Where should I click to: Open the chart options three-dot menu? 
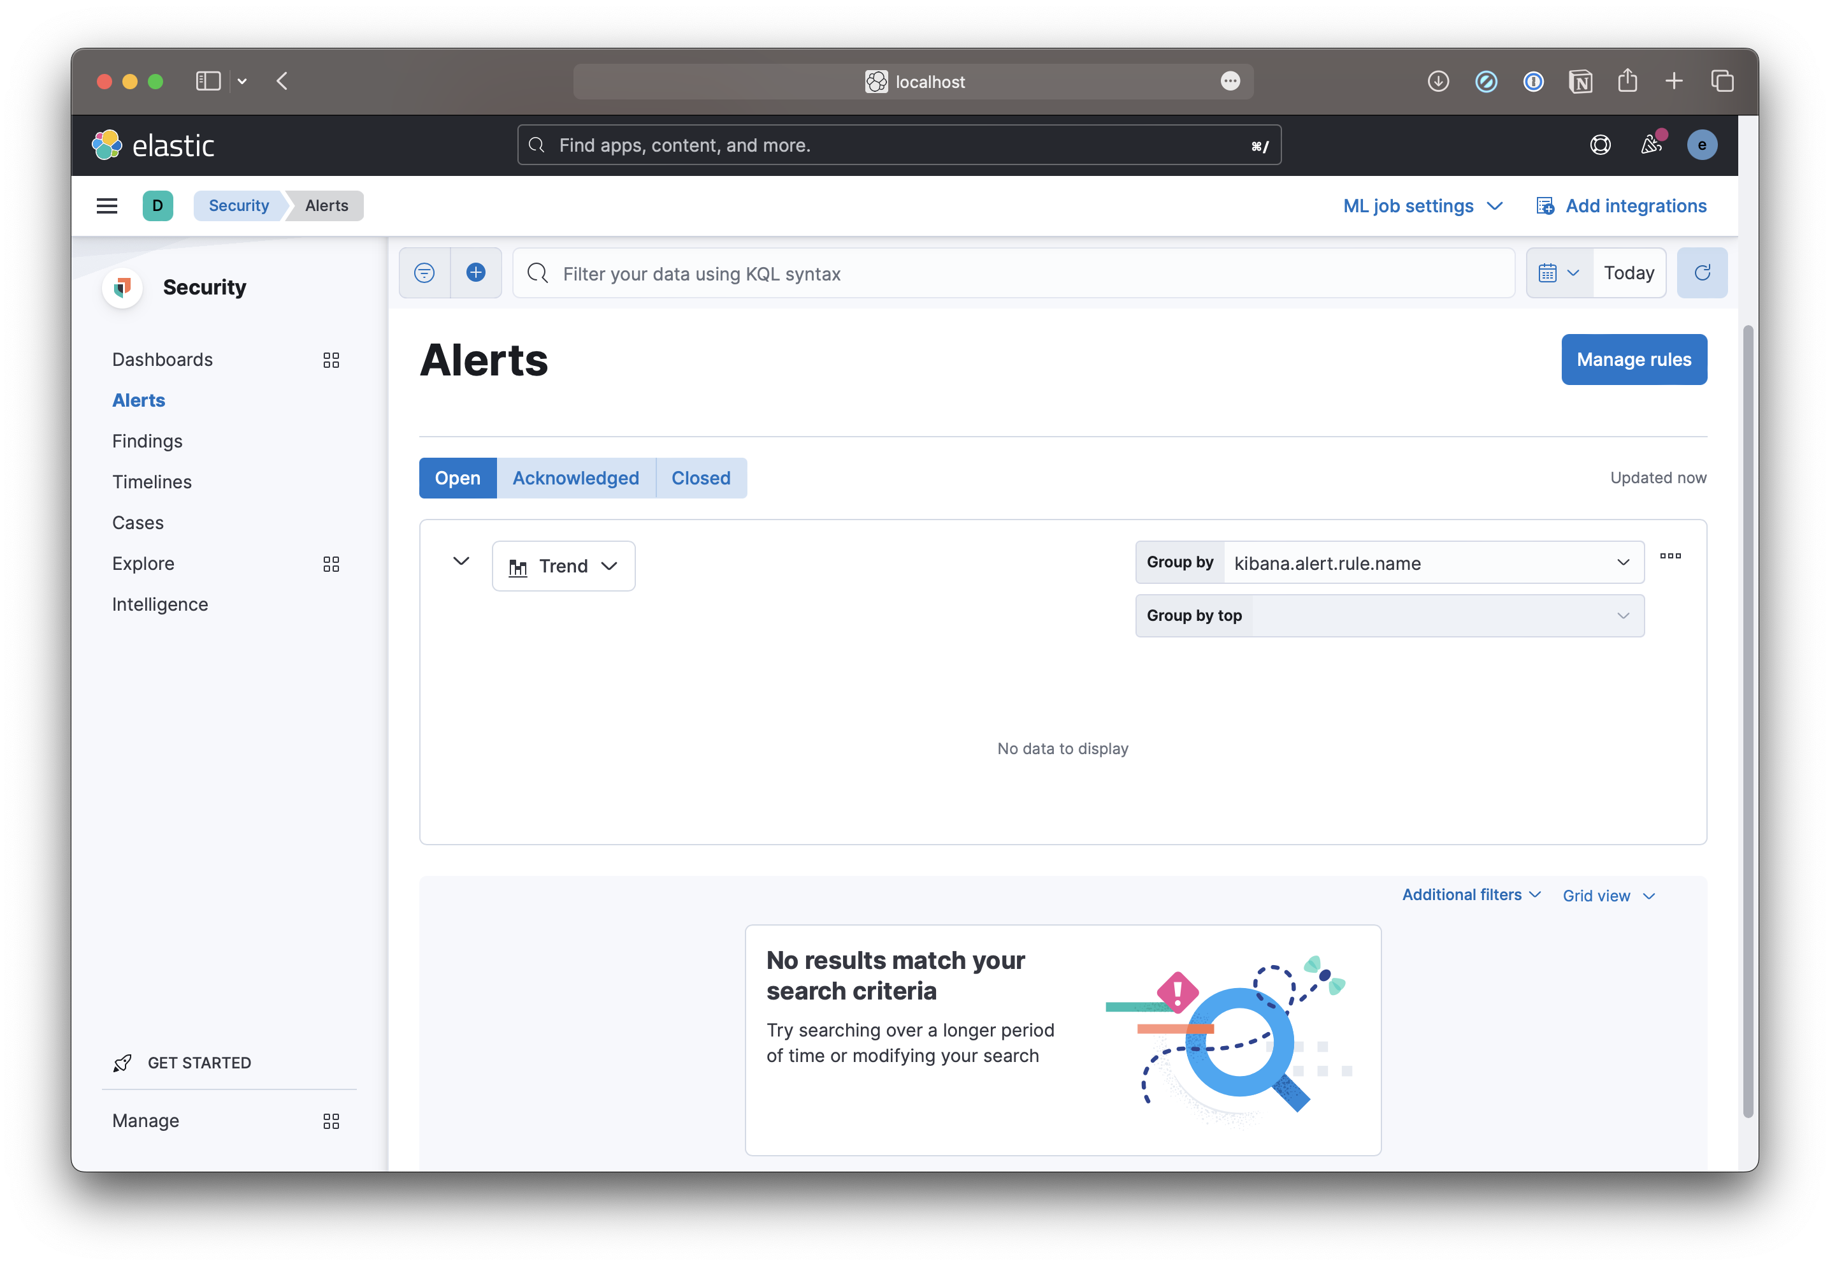(1670, 556)
